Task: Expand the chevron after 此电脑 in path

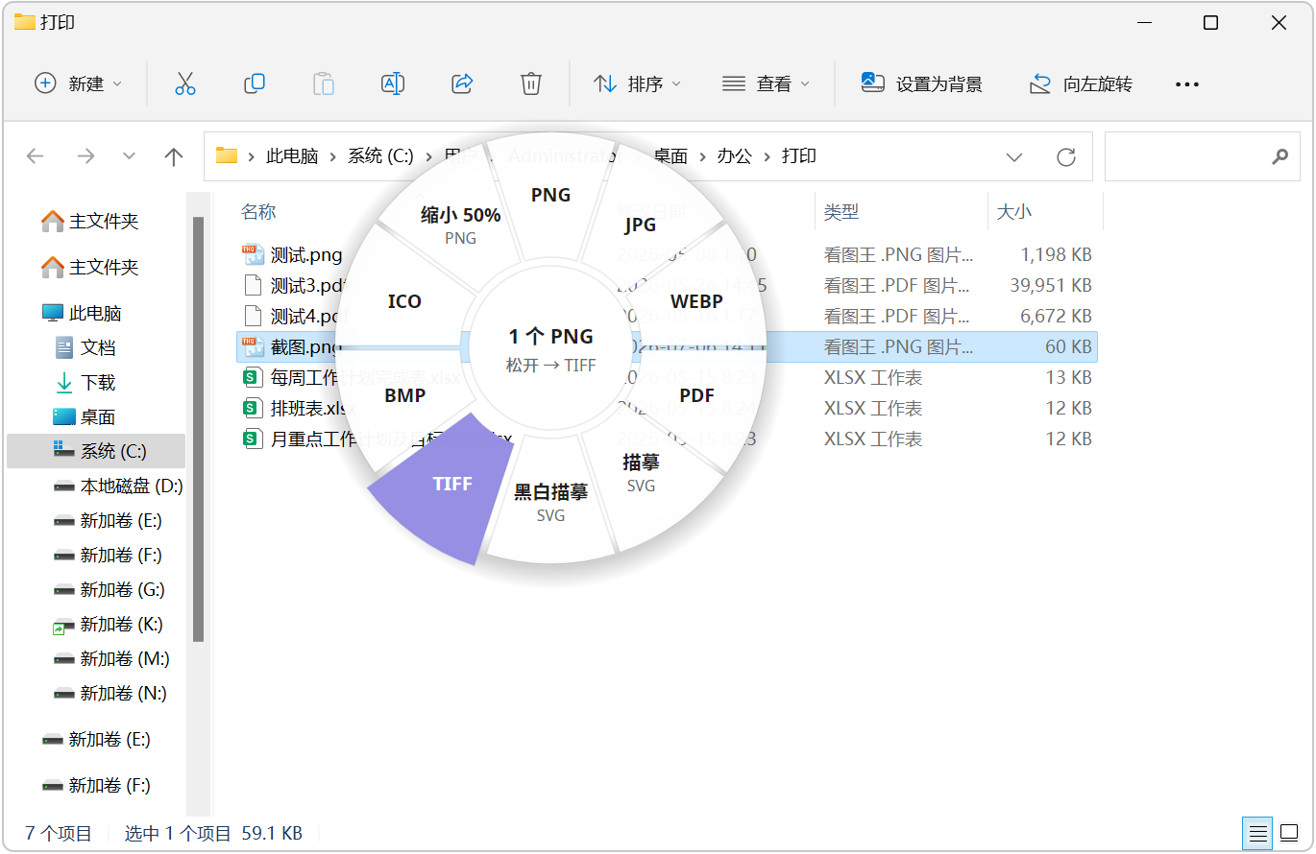Action: tap(333, 156)
